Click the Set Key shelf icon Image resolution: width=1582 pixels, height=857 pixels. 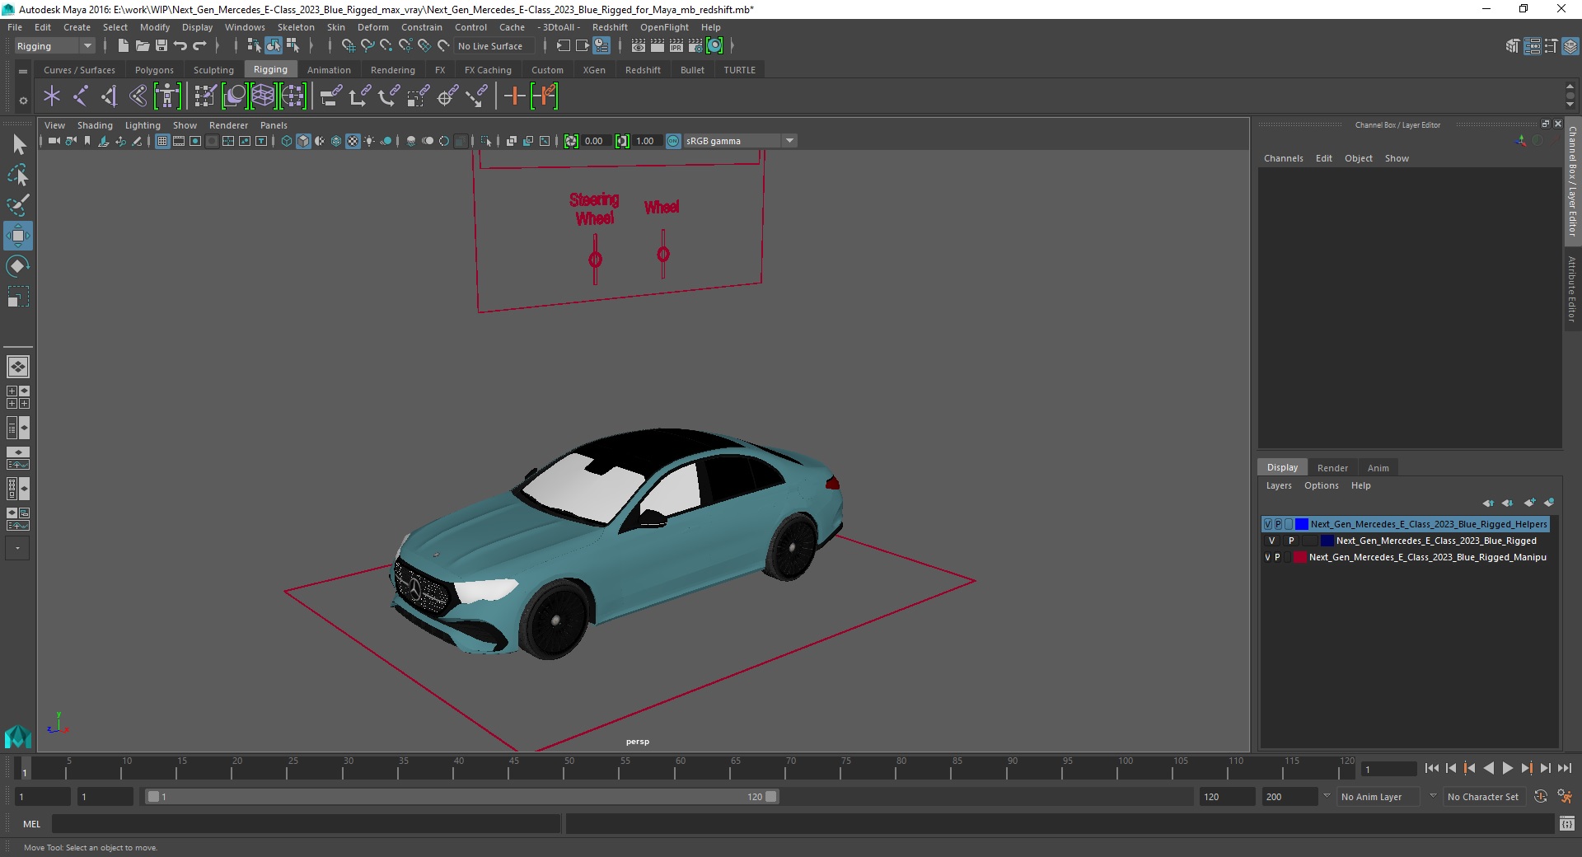515,96
